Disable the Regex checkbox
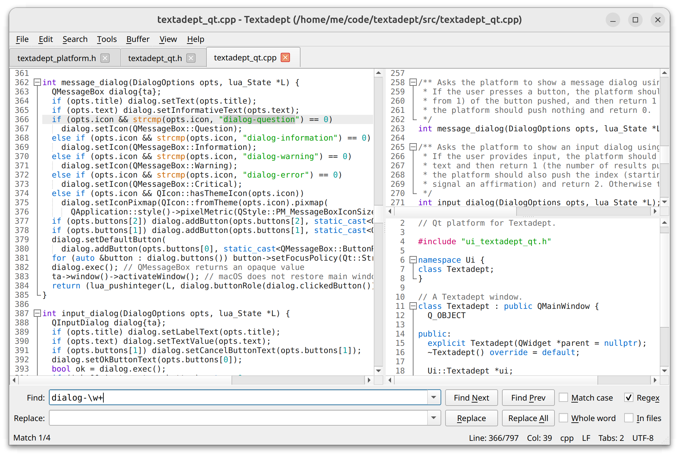The image size is (679, 456). pyautogui.click(x=629, y=398)
